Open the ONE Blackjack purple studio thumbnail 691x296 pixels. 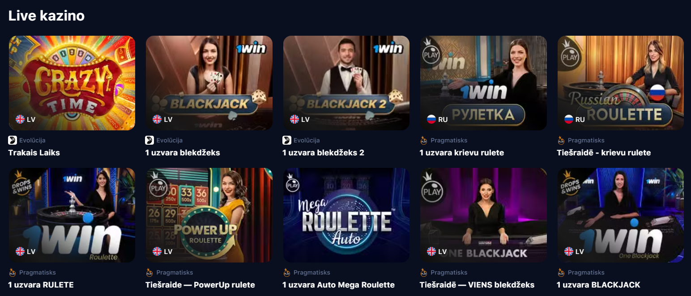483,215
